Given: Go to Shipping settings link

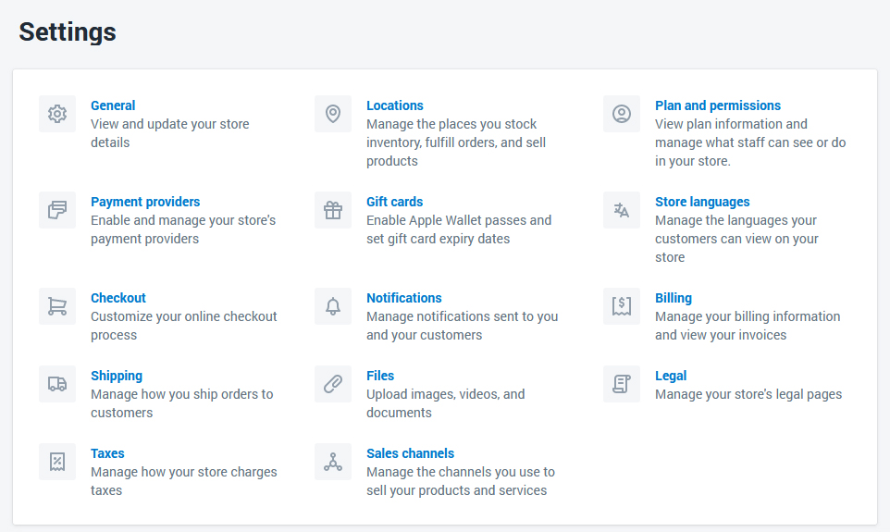Looking at the screenshot, I should click(x=117, y=376).
